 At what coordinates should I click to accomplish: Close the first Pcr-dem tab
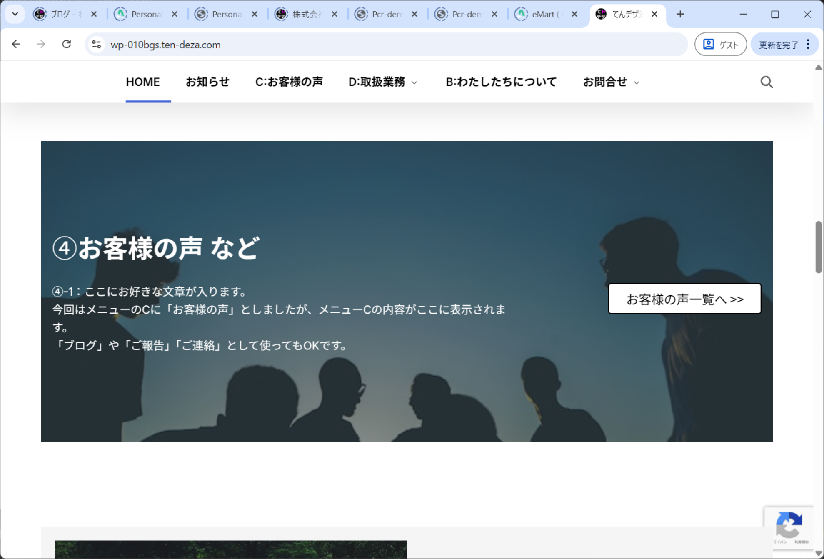[414, 14]
